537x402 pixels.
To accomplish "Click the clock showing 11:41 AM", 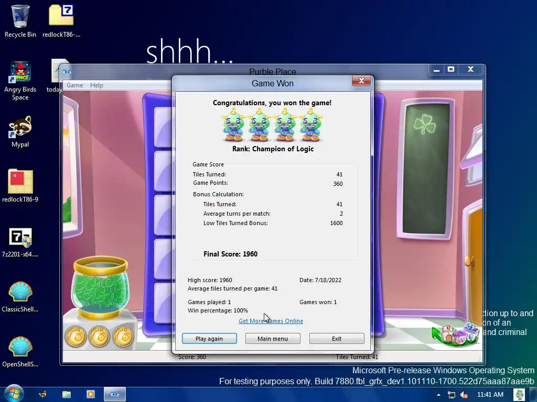I will (x=490, y=395).
